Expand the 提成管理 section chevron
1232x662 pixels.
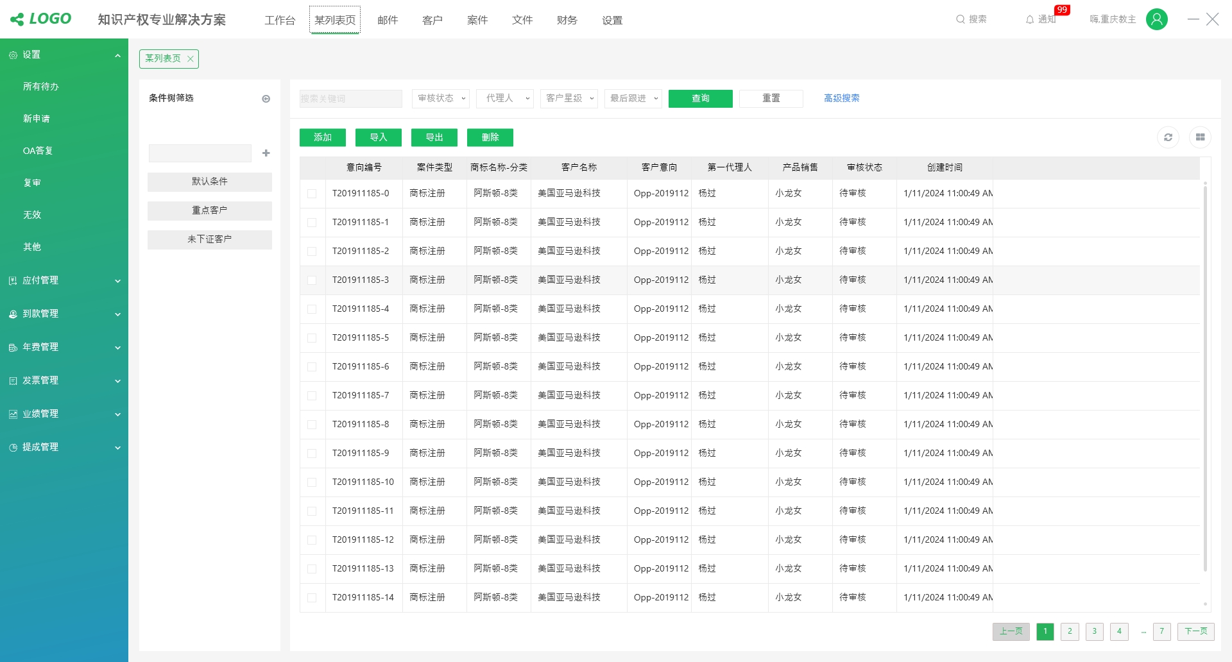click(x=117, y=448)
